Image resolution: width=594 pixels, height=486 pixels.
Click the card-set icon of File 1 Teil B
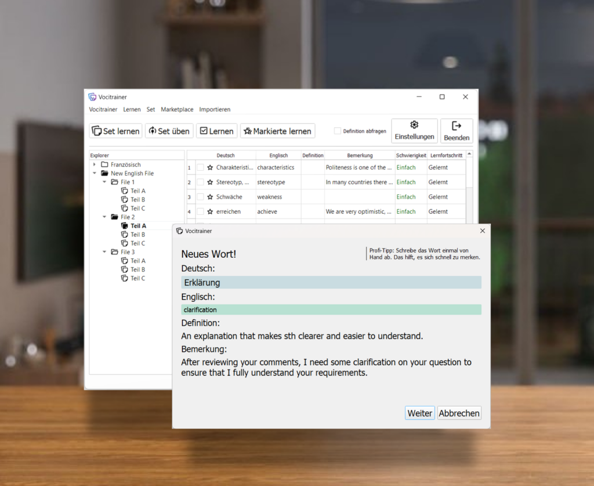(124, 200)
